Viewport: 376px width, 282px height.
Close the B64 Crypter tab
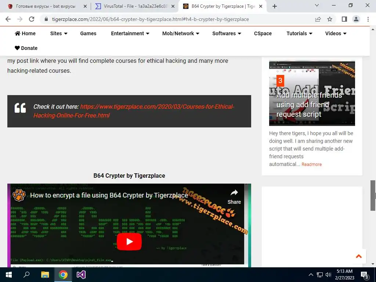[261, 6]
